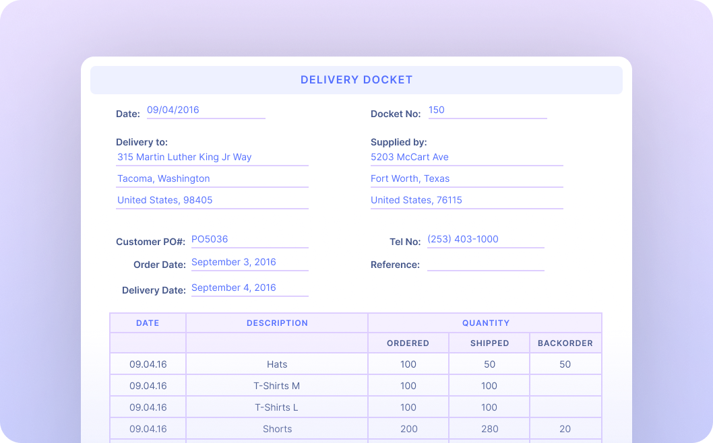Select the Hats row in the table
Image resolution: width=713 pixels, height=443 pixels.
coord(277,364)
